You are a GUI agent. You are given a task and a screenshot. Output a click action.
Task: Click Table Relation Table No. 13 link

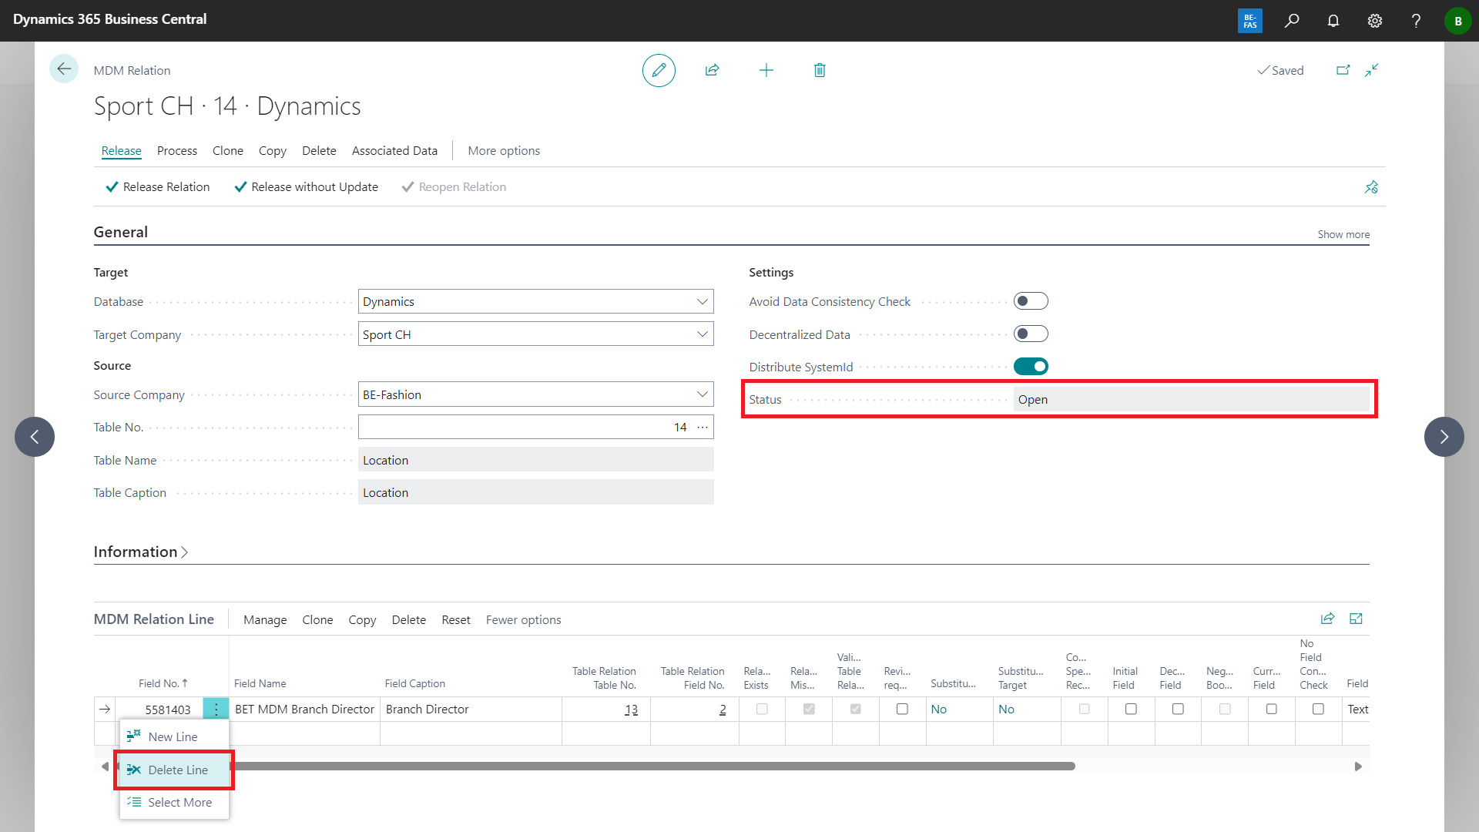631,710
